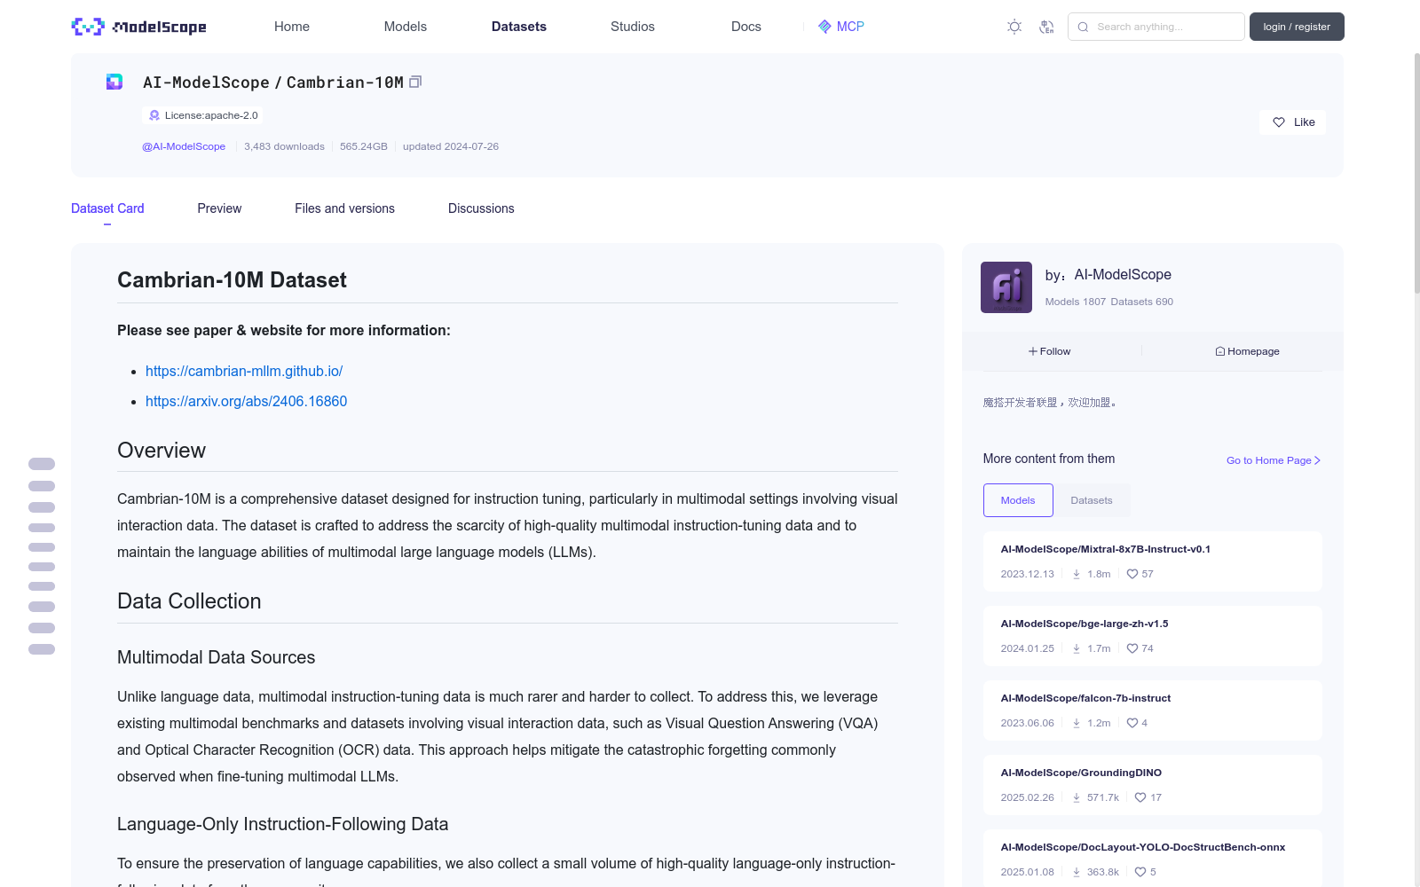Open AI-ModelScope/GroundingDINO model title

pyautogui.click(x=1081, y=773)
